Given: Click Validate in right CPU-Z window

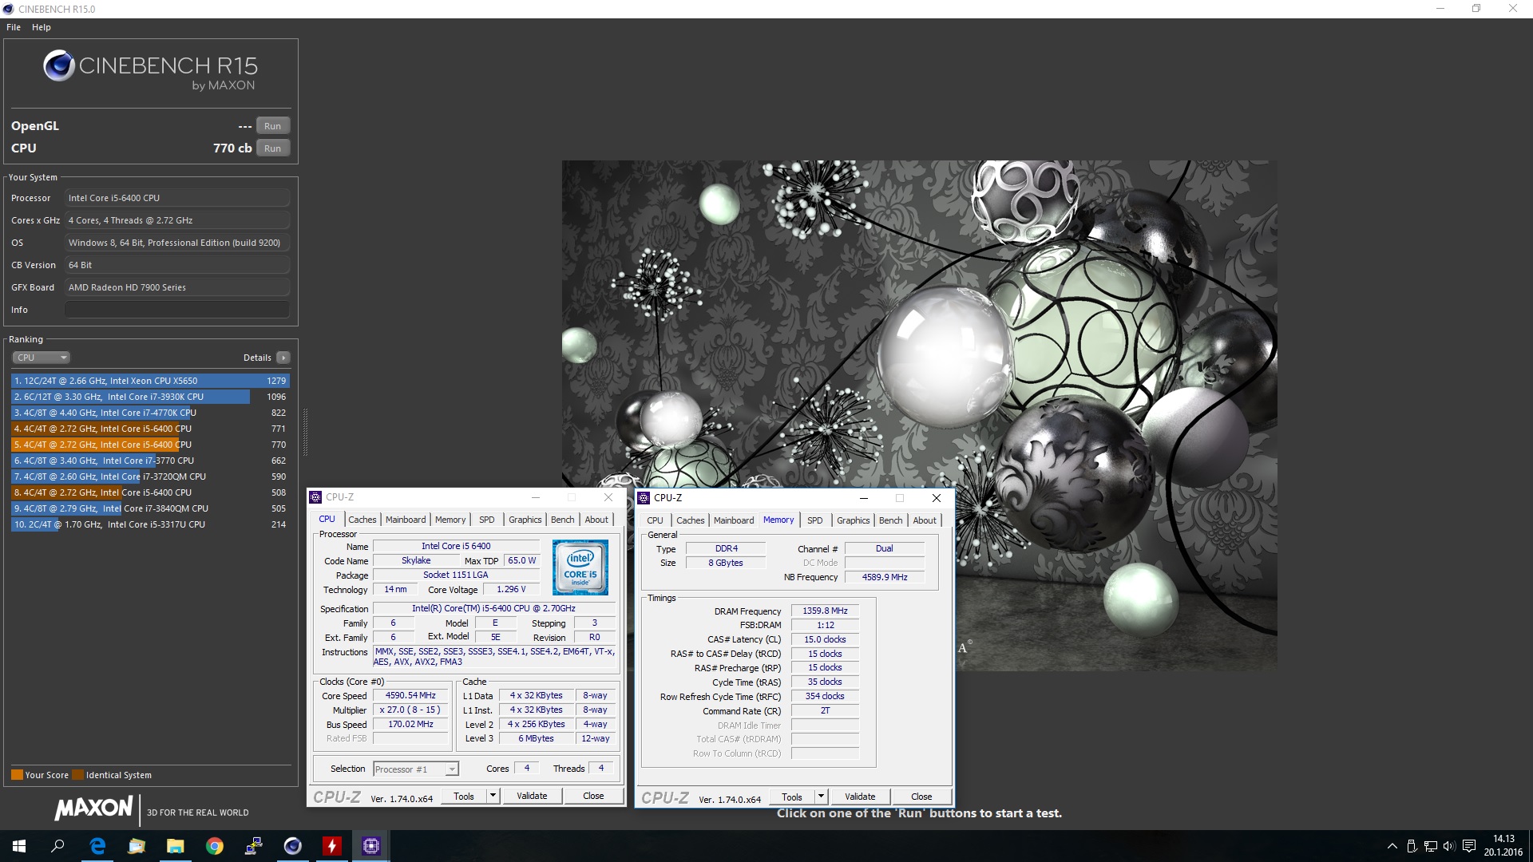Looking at the screenshot, I should tap(860, 797).
